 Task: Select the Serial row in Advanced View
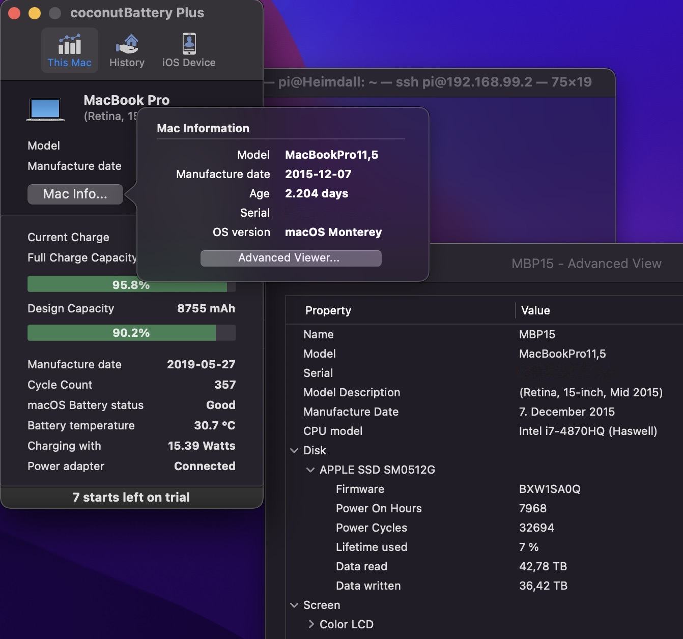click(484, 373)
